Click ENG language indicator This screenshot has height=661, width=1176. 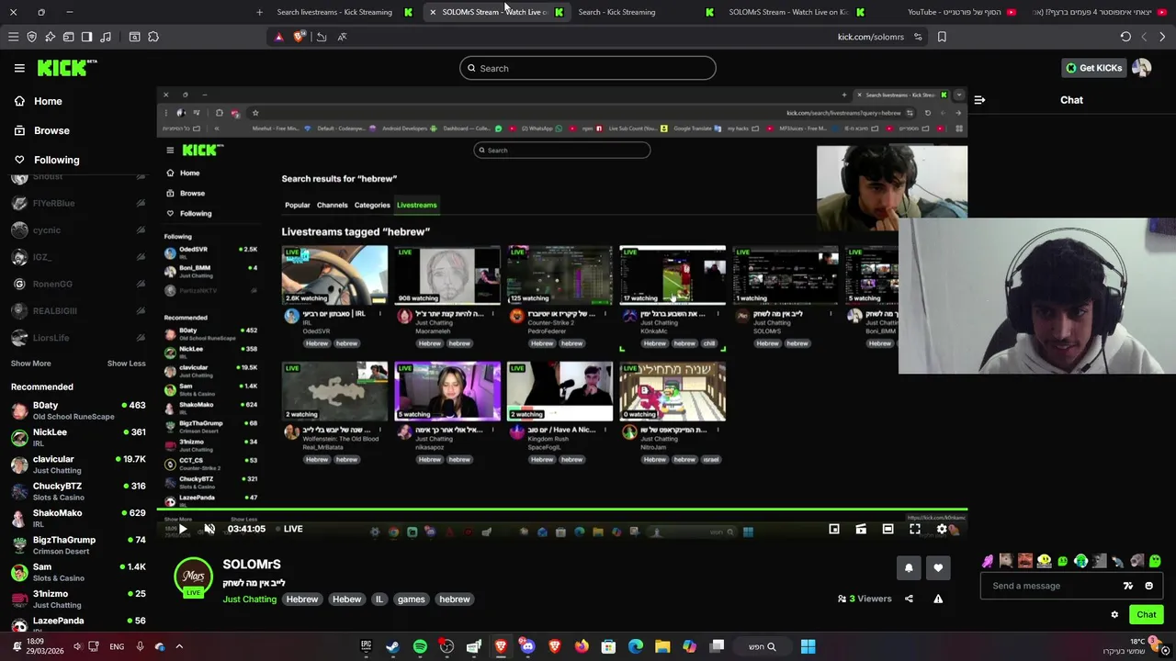pos(117,646)
